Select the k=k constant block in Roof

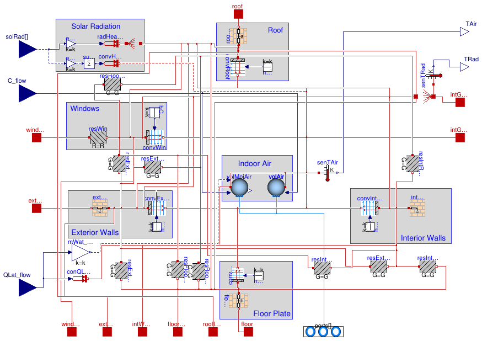[x=267, y=67]
